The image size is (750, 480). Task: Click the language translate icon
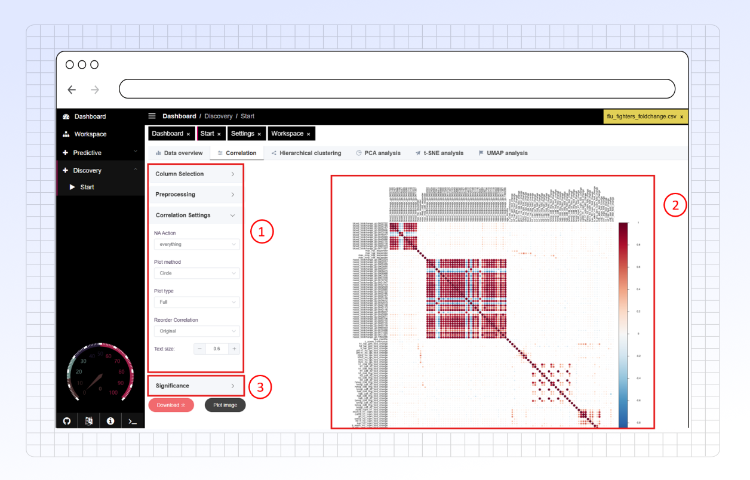pos(88,421)
